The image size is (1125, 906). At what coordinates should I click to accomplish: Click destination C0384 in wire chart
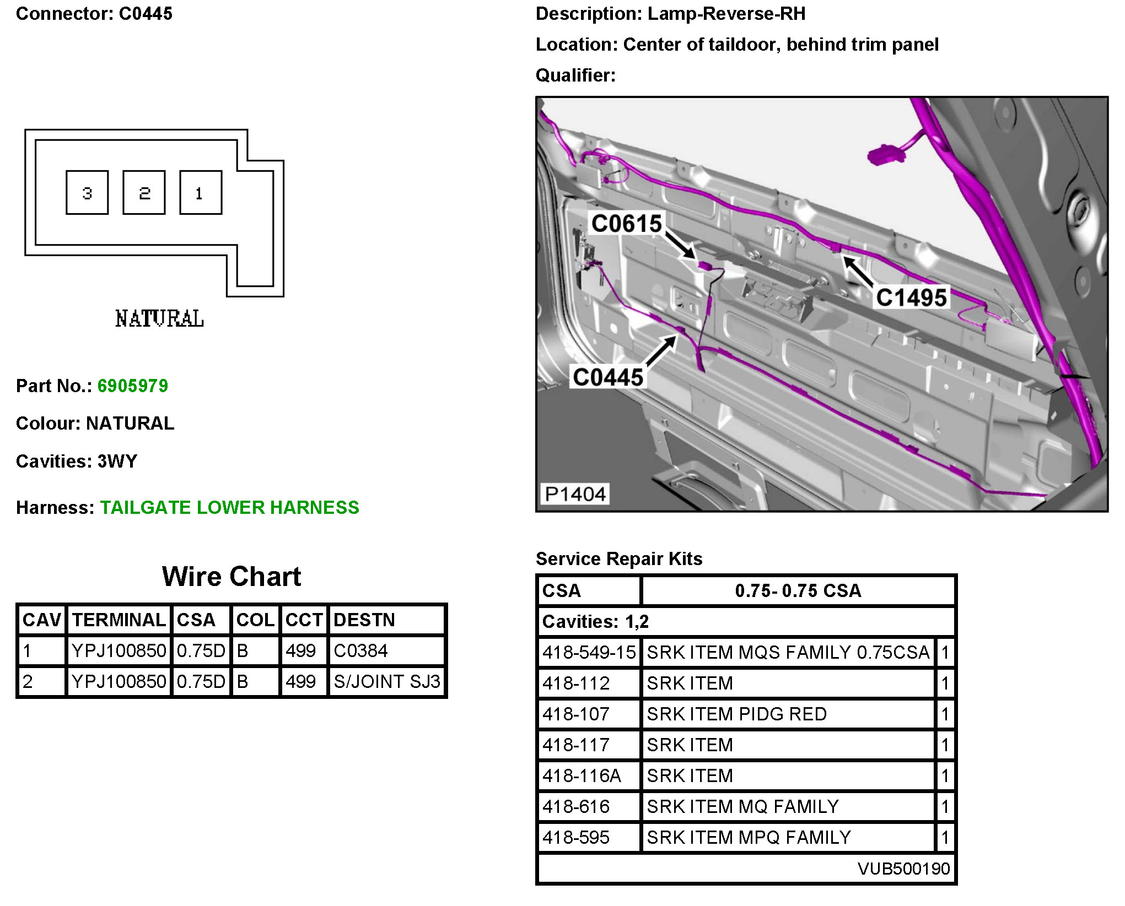[x=360, y=651]
